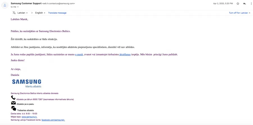Click the text 'Jauku dienu!'
253x125 pixels.
[x=18, y=60]
